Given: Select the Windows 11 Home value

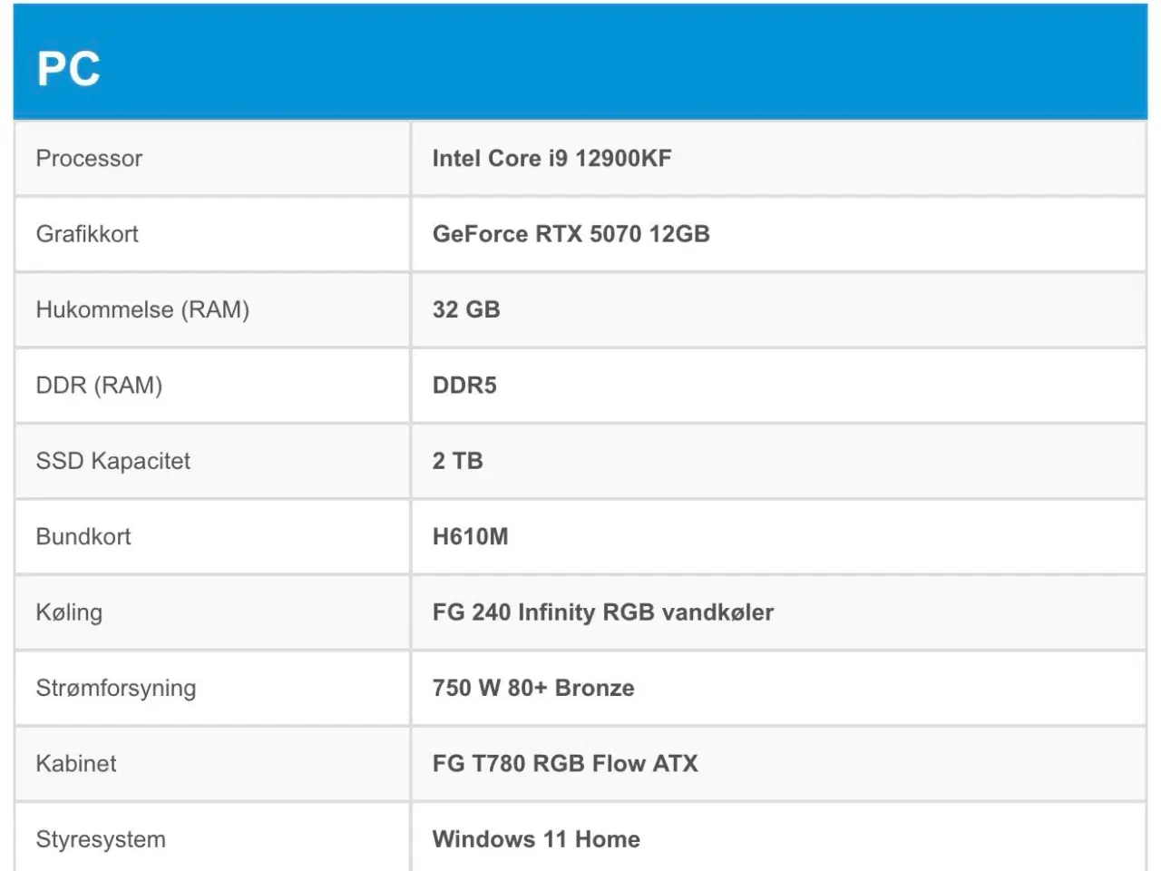Looking at the screenshot, I should tap(536, 839).
